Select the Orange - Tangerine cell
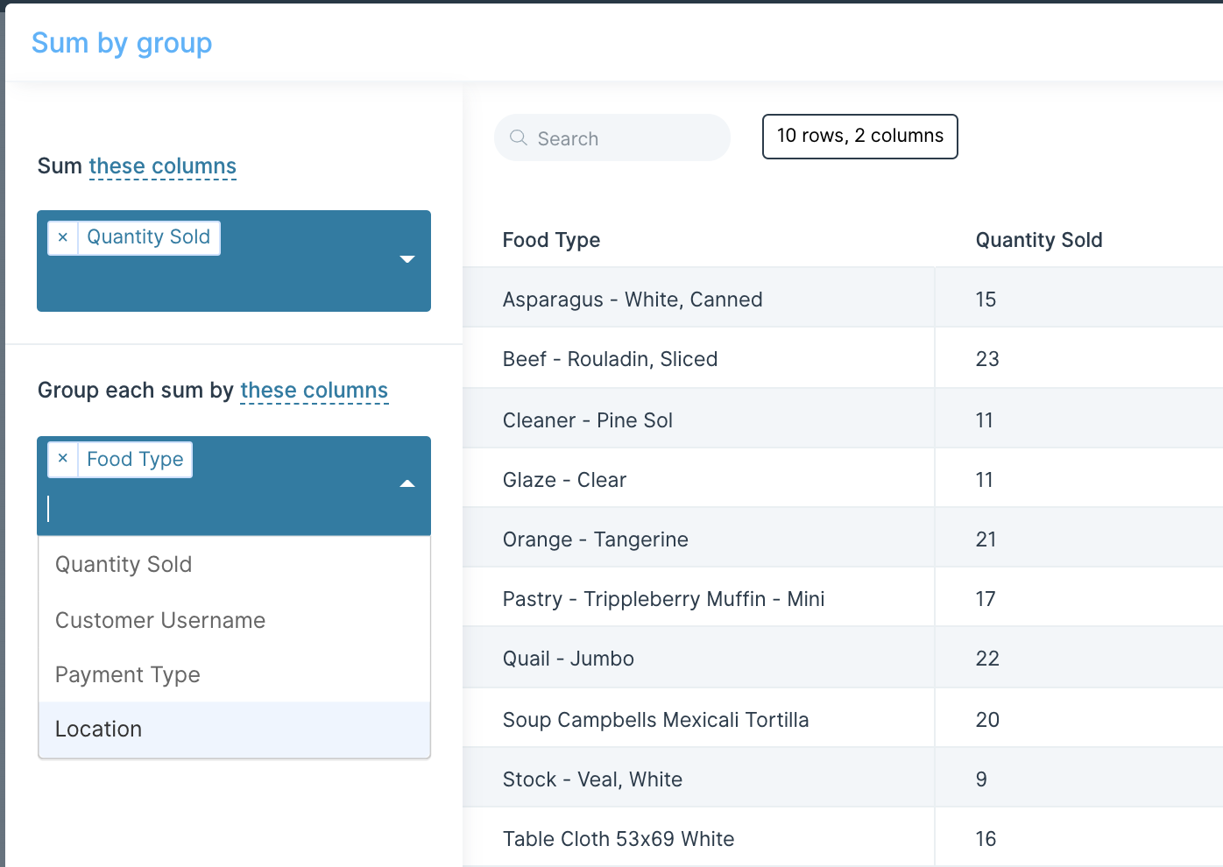Viewport: 1223px width, 867px height. [698, 539]
